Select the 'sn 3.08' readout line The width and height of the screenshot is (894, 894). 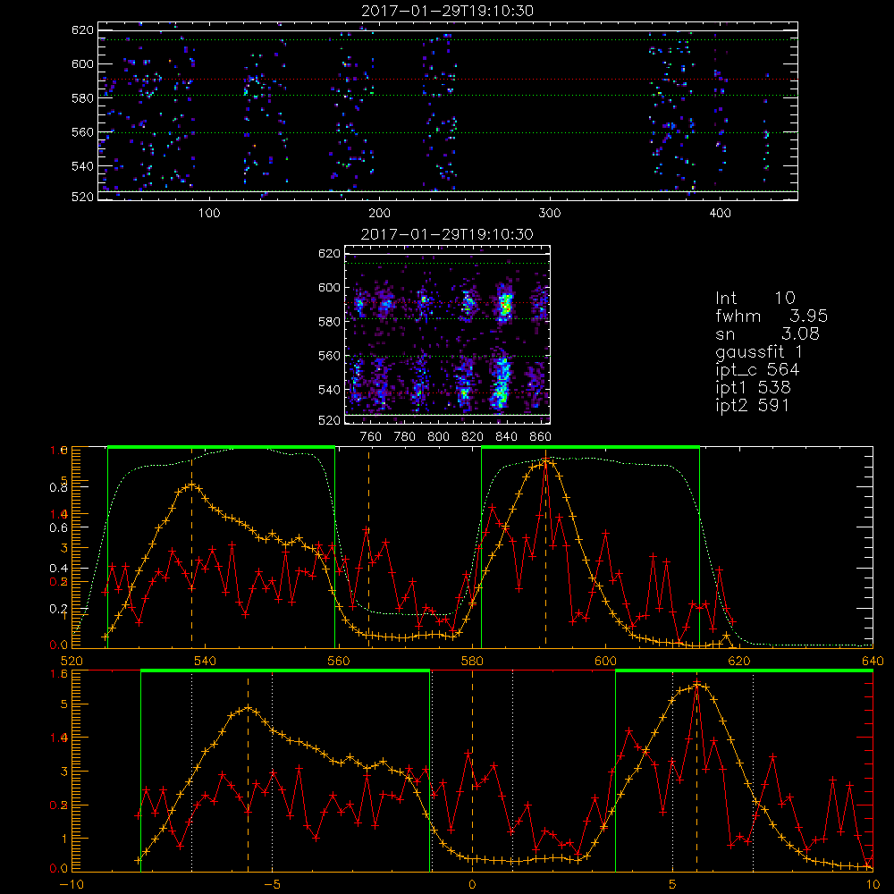pos(767,334)
